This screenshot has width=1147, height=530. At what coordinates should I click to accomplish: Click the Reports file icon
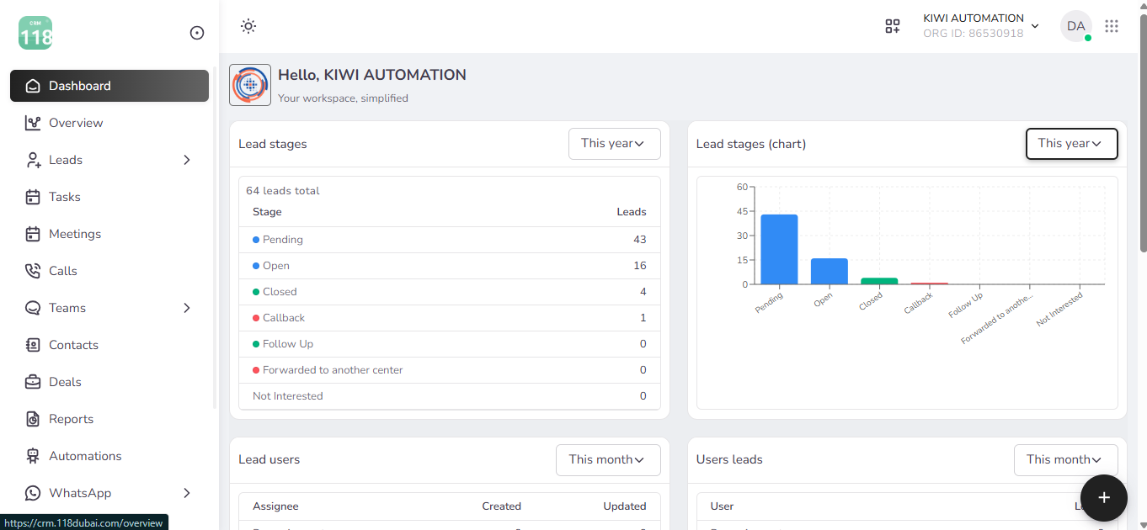(x=33, y=419)
